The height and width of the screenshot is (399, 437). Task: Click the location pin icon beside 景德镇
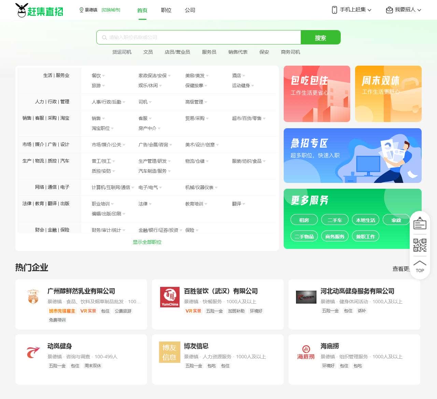pos(81,10)
